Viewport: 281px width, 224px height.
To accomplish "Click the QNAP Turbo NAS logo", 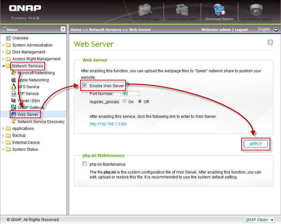I will [x=25, y=12].
